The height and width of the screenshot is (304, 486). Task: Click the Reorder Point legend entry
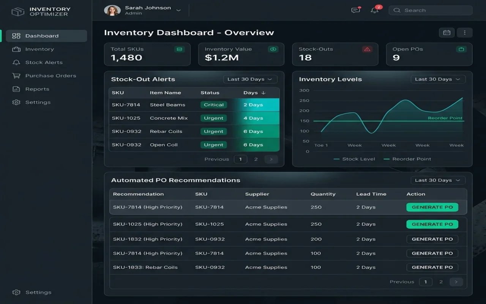click(x=407, y=159)
